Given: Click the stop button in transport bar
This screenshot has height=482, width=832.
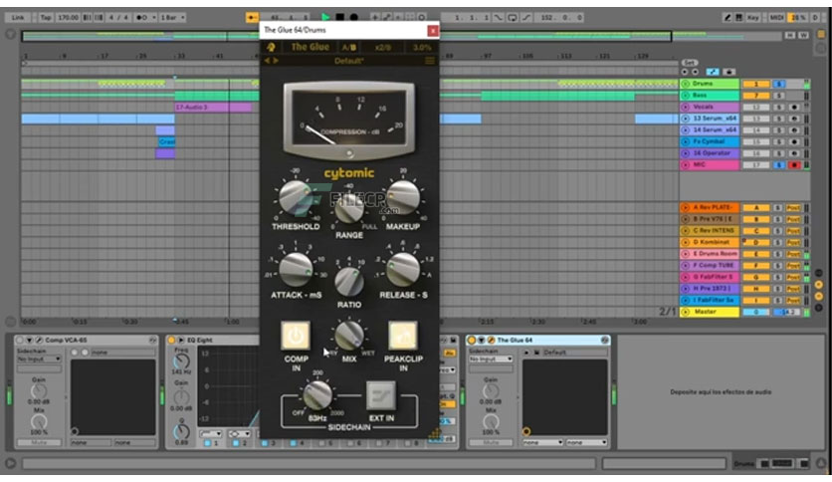Looking at the screenshot, I should pos(340,18).
